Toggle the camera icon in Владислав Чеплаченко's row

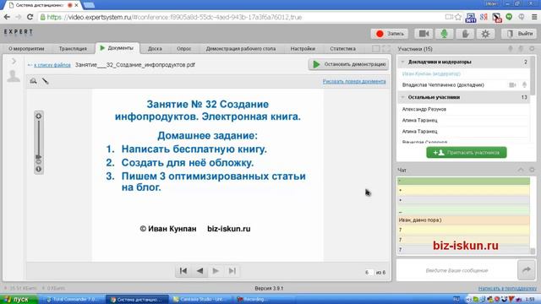pos(513,84)
